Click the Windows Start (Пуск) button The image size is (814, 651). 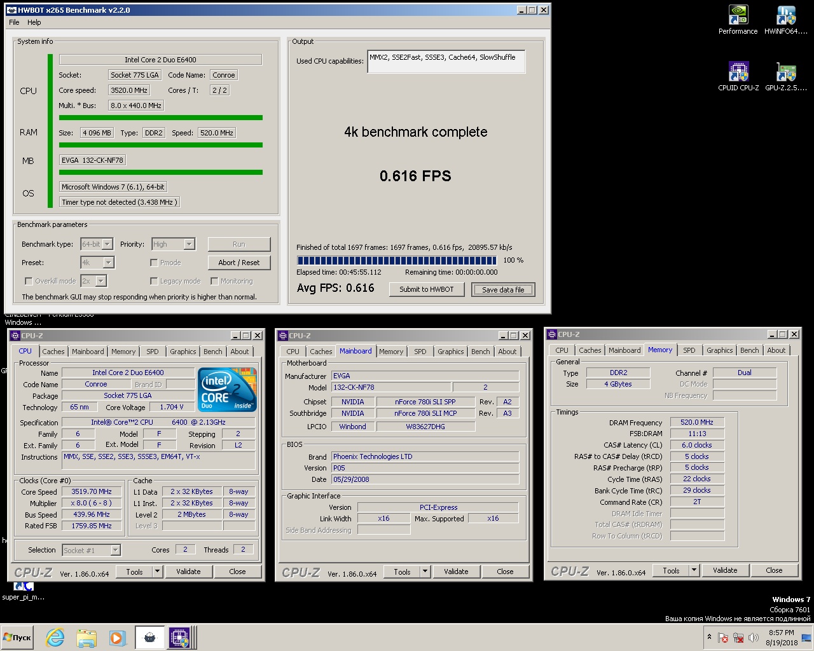point(17,638)
